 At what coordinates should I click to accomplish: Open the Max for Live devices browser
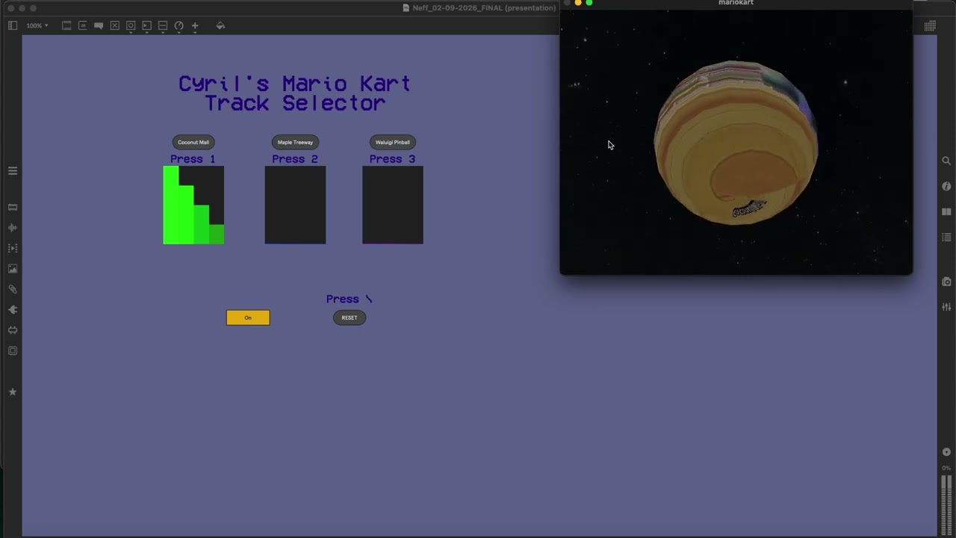[x=13, y=330]
